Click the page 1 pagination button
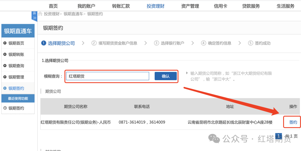The height and width of the screenshot is (151, 301). (278, 136)
